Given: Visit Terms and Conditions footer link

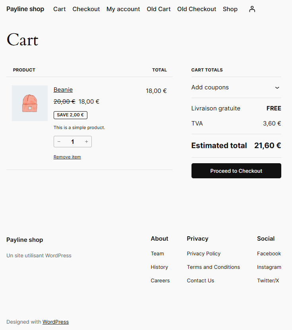Looking at the screenshot, I should click(213, 267).
